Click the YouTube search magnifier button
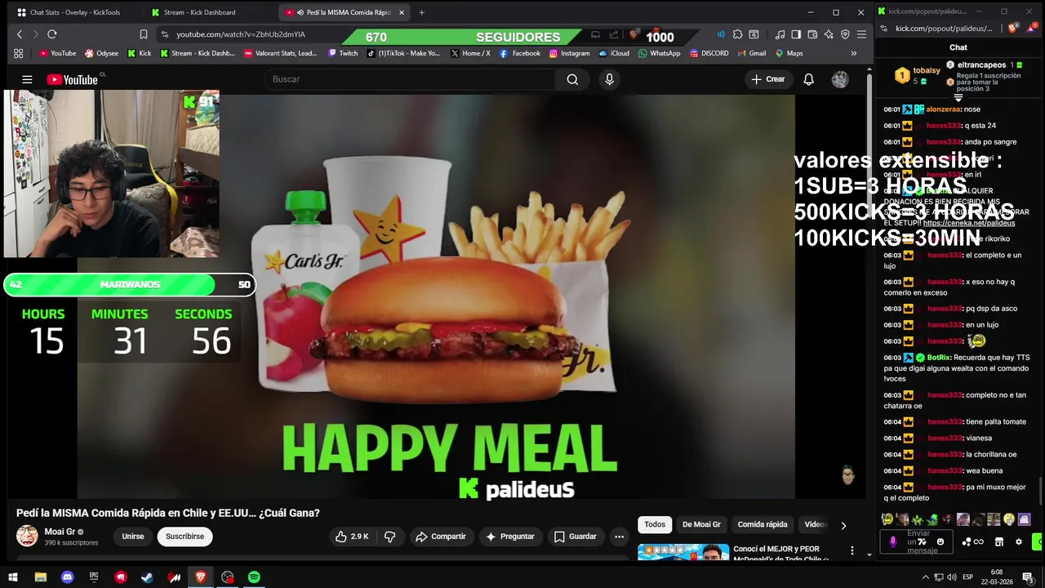The image size is (1045, 588). tap(572, 79)
